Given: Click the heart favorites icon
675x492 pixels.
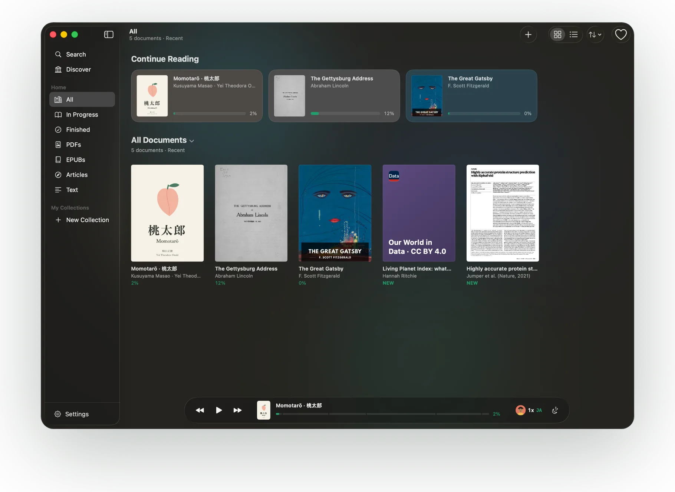Looking at the screenshot, I should [621, 34].
